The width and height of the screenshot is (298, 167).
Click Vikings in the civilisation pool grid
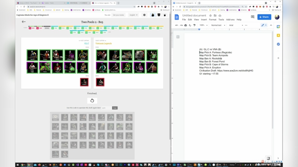point(65,154)
